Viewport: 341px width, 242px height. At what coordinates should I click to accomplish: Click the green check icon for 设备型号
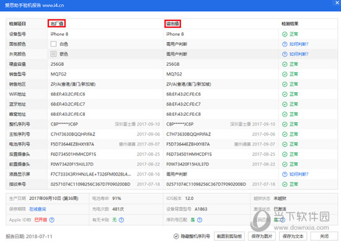(x=285, y=34)
